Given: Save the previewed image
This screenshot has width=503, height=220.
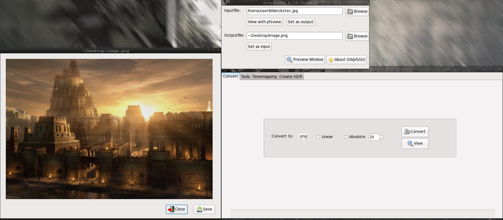Looking at the screenshot, I should [204, 209].
